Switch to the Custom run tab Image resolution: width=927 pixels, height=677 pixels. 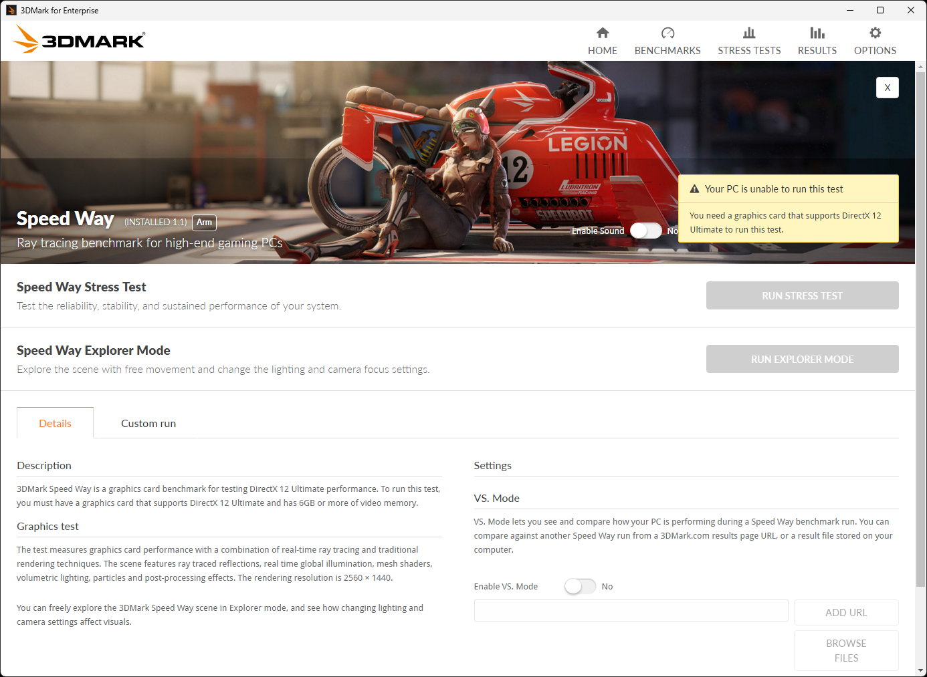[148, 423]
